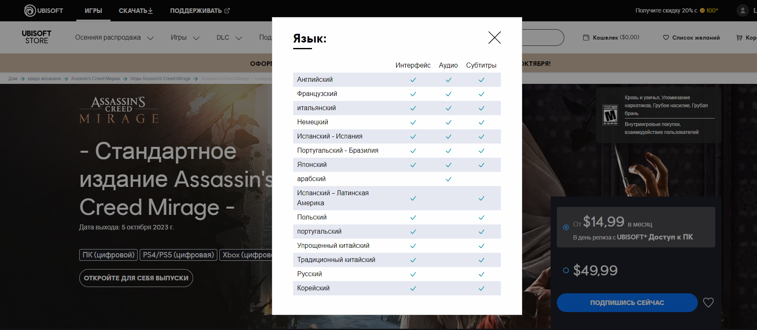Expand the Игры store dropdown
This screenshot has width=757, height=330.
click(x=185, y=38)
